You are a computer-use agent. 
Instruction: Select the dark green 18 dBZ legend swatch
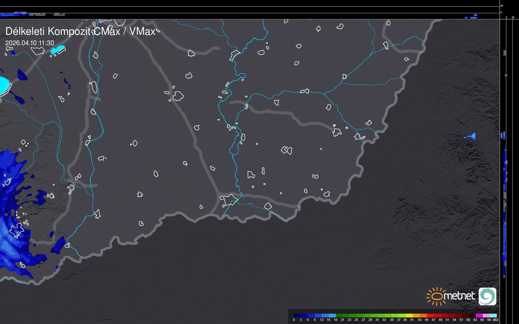click(339, 315)
